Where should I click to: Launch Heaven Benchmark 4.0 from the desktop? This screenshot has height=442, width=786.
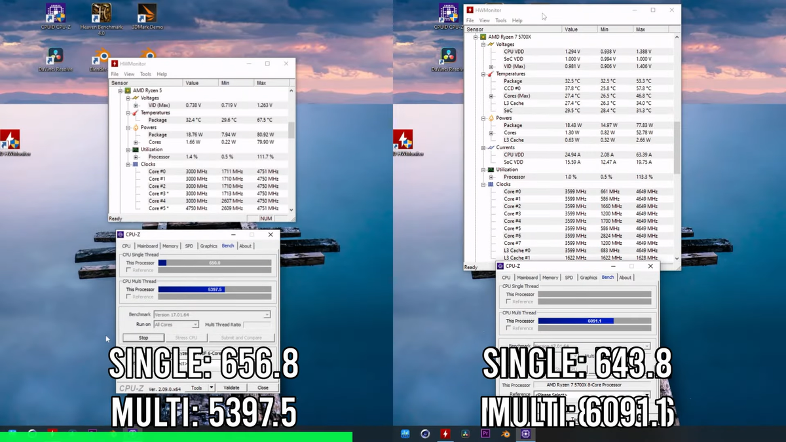coord(102,12)
